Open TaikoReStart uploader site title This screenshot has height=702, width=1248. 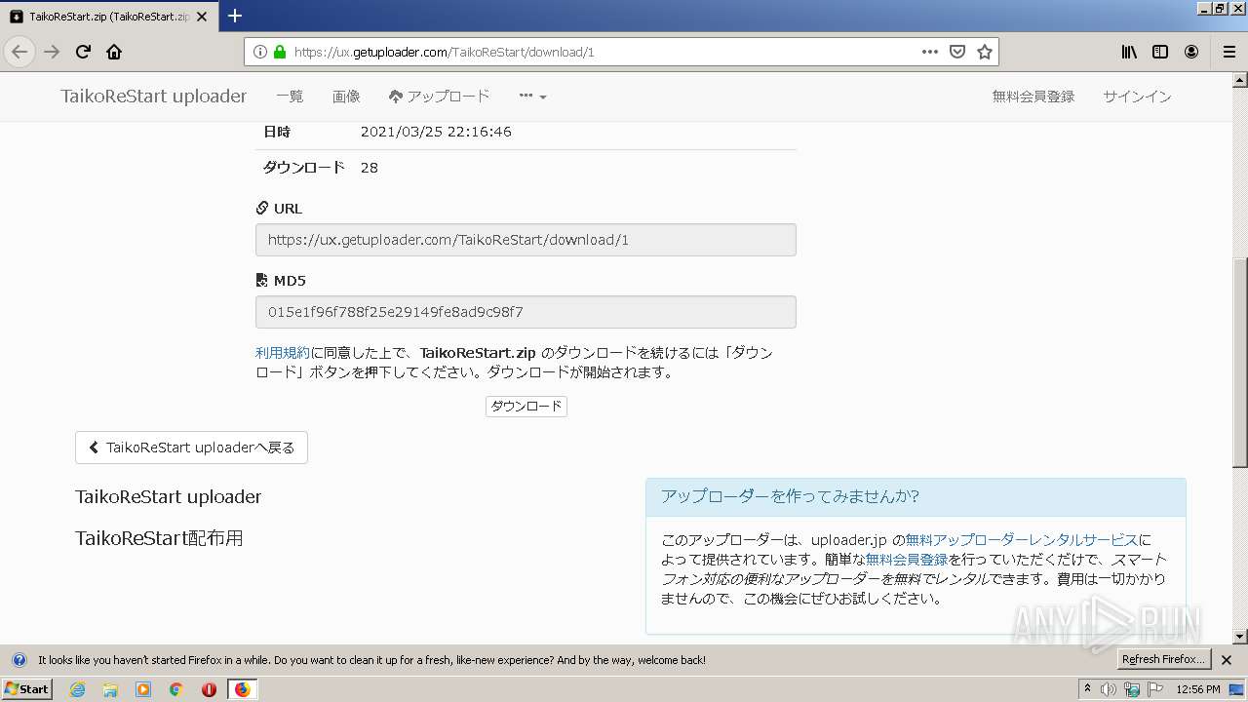154,97
